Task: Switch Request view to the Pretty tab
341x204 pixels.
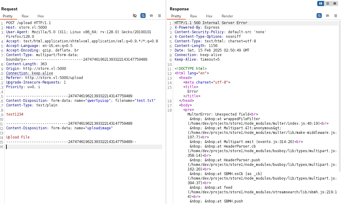Action: 8,16
